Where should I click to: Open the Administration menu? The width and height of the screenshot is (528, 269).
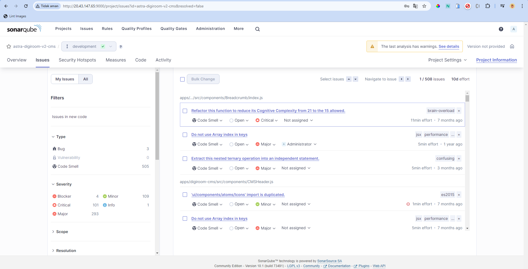[210, 29]
